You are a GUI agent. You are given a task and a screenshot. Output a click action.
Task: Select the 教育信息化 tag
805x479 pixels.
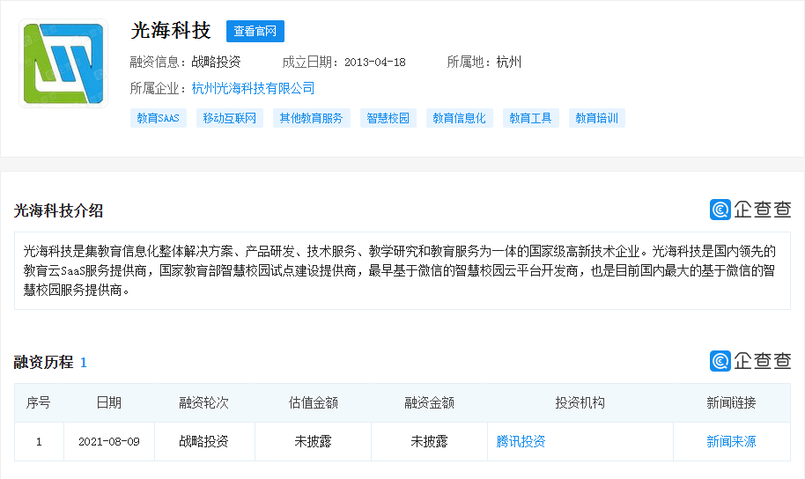(460, 118)
